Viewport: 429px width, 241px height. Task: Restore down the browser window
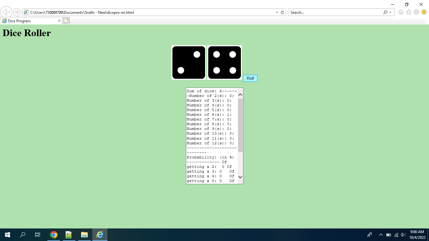click(x=407, y=4)
